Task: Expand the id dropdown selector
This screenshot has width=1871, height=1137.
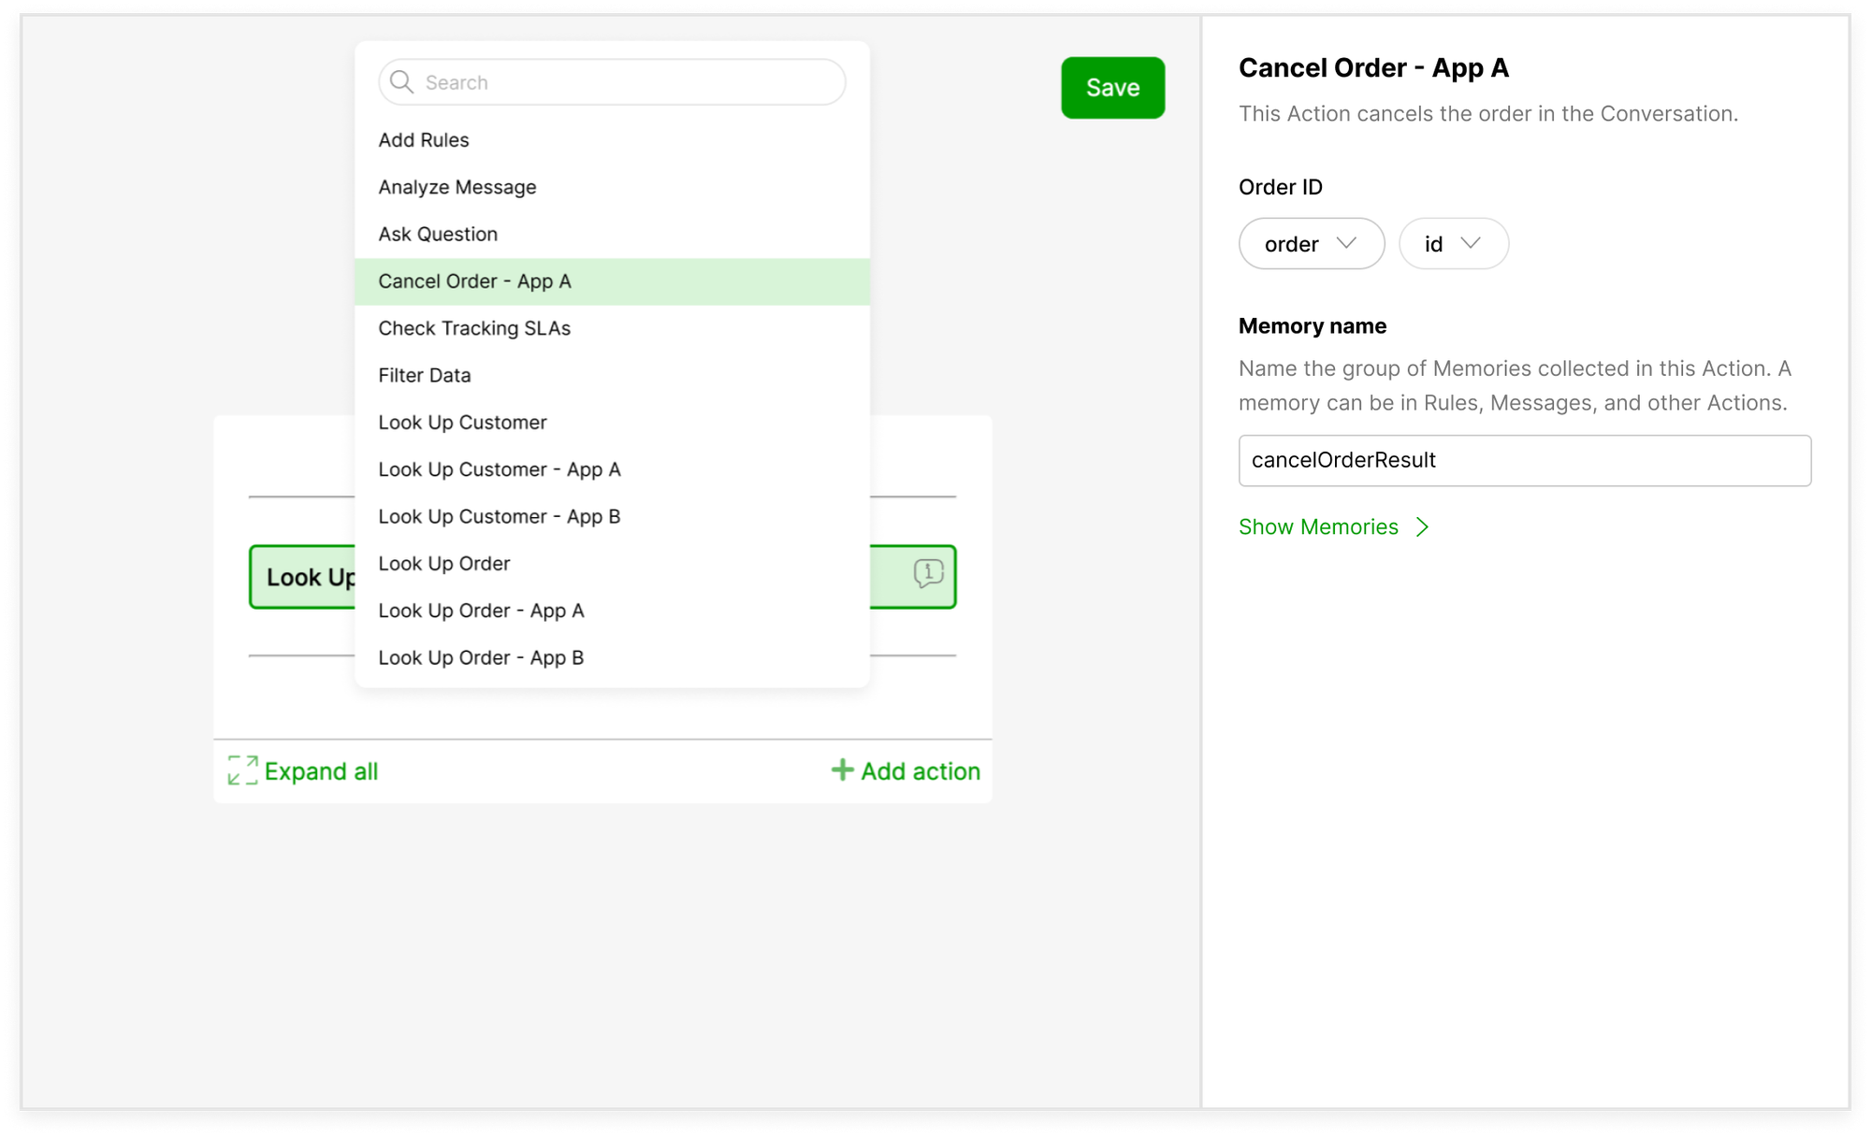Action: [x=1456, y=242]
